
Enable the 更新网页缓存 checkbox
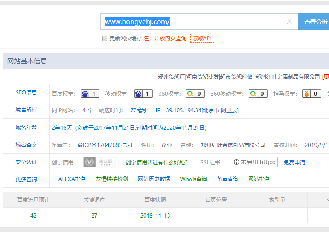tap(105, 39)
